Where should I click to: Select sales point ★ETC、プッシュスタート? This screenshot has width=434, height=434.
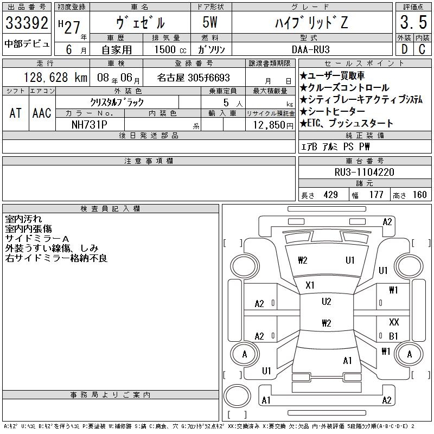point(346,124)
